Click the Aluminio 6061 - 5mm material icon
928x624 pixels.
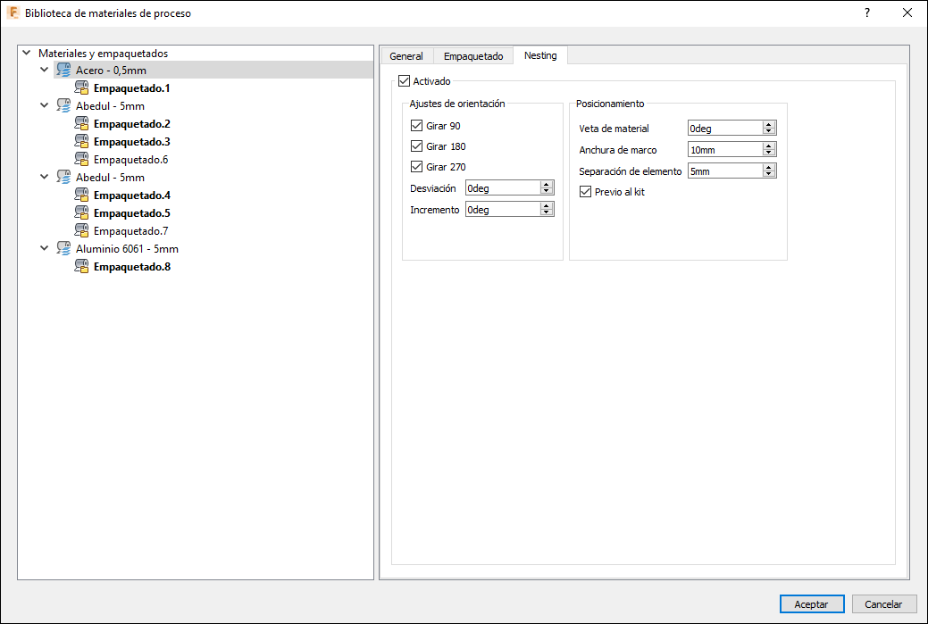coord(64,248)
